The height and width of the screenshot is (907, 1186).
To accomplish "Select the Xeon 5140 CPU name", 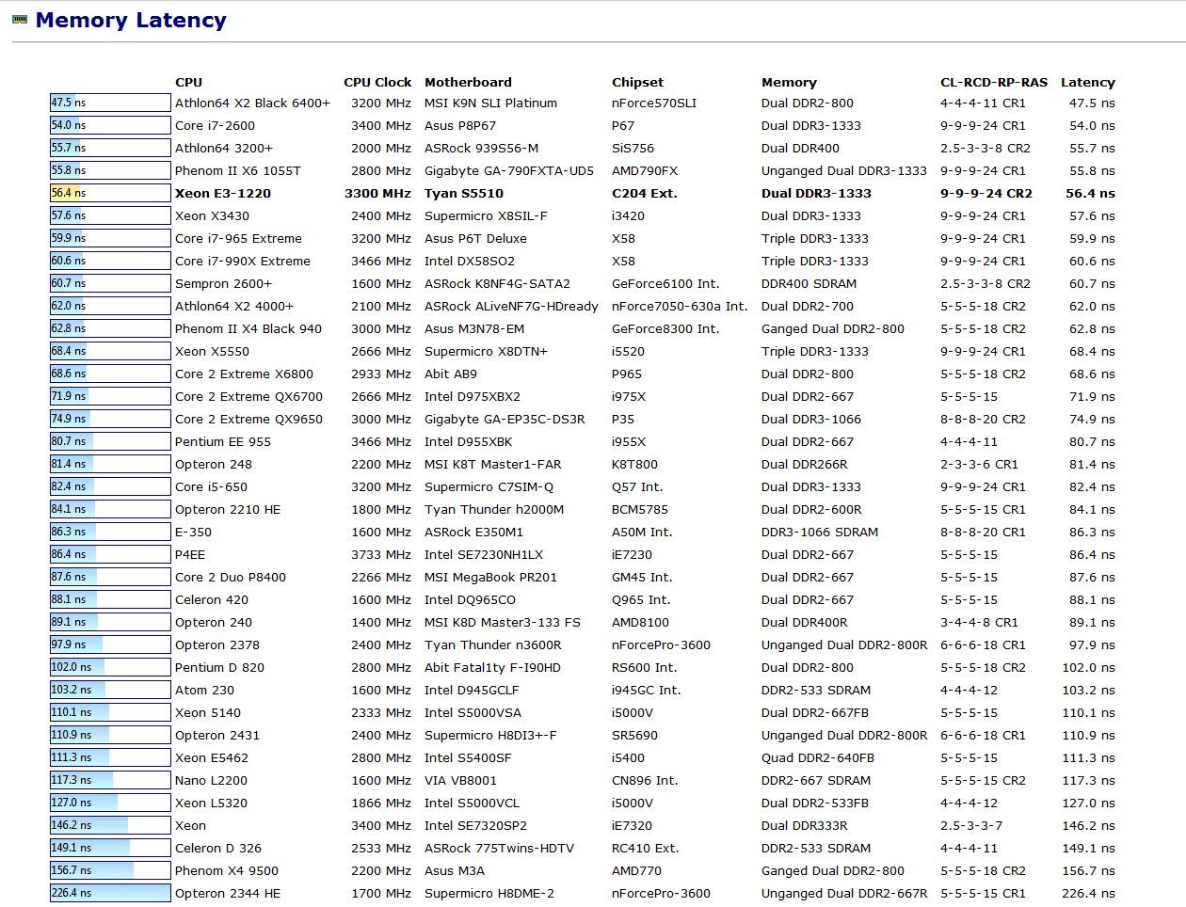I will pos(208,712).
